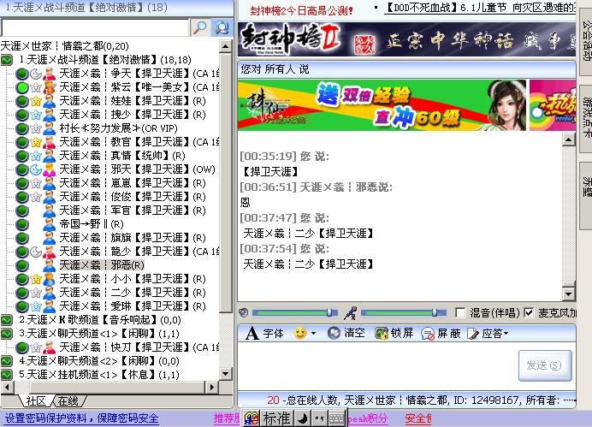592x427 pixels.
Task: Click avatar icon of 天涯×義┆快刀
Action: [x=49, y=347]
